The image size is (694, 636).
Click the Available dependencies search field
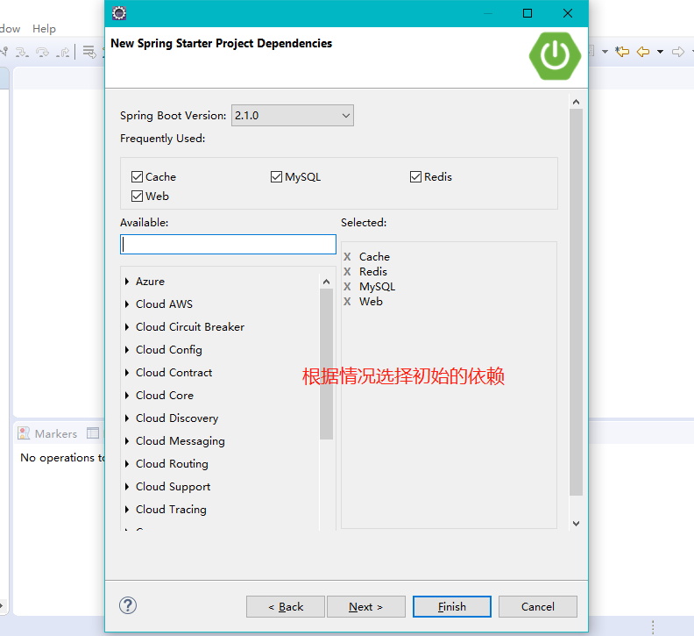(228, 244)
